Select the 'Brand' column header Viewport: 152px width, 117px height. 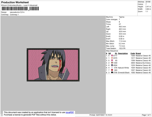pyautogui.click(x=138, y=53)
